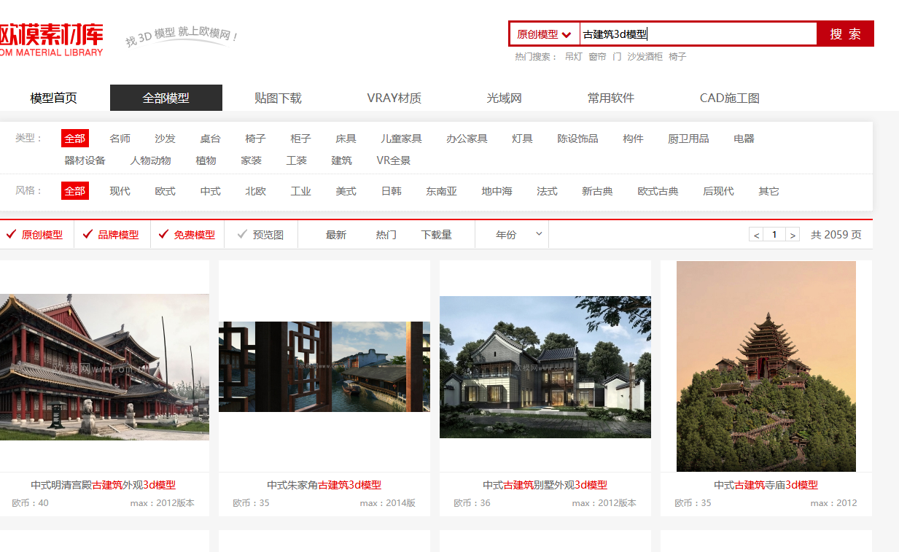
Task: Select 全部 in the 风格 filter row
Action: [x=75, y=191]
